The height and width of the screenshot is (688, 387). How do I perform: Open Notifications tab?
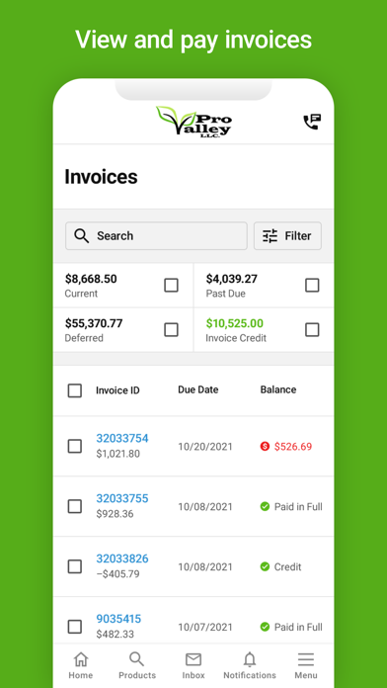(x=250, y=665)
